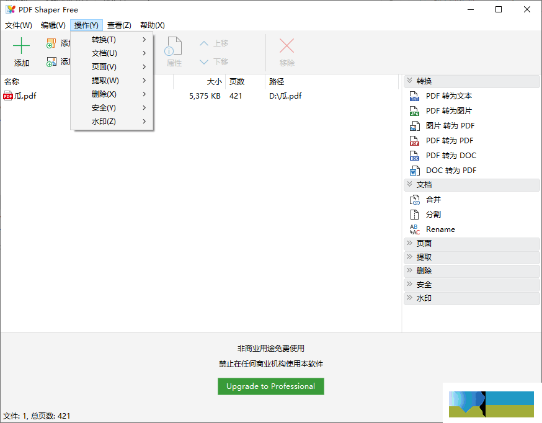
Task: Click the red X 移除 remove icon
Action: click(287, 46)
